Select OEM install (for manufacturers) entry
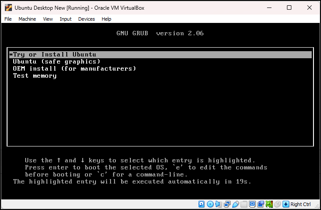The height and width of the screenshot is (210, 321). click(x=74, y=68)
